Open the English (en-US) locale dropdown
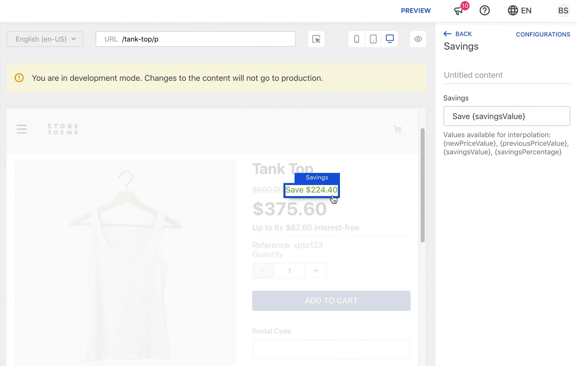Image resolution: width=577 pixels, height=366 pixels. tap(45, 39)
